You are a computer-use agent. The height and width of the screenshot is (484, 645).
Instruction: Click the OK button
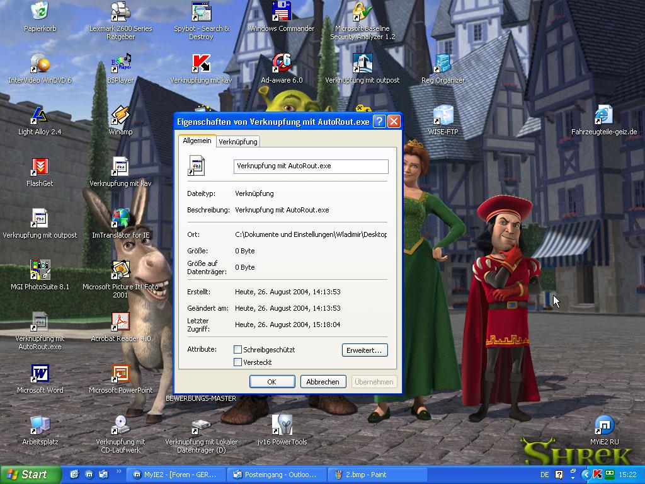(272, 381)
